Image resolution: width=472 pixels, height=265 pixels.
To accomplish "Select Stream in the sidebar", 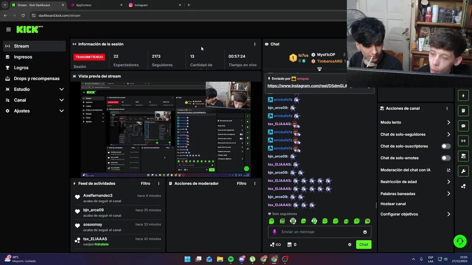I will [35, 46].
